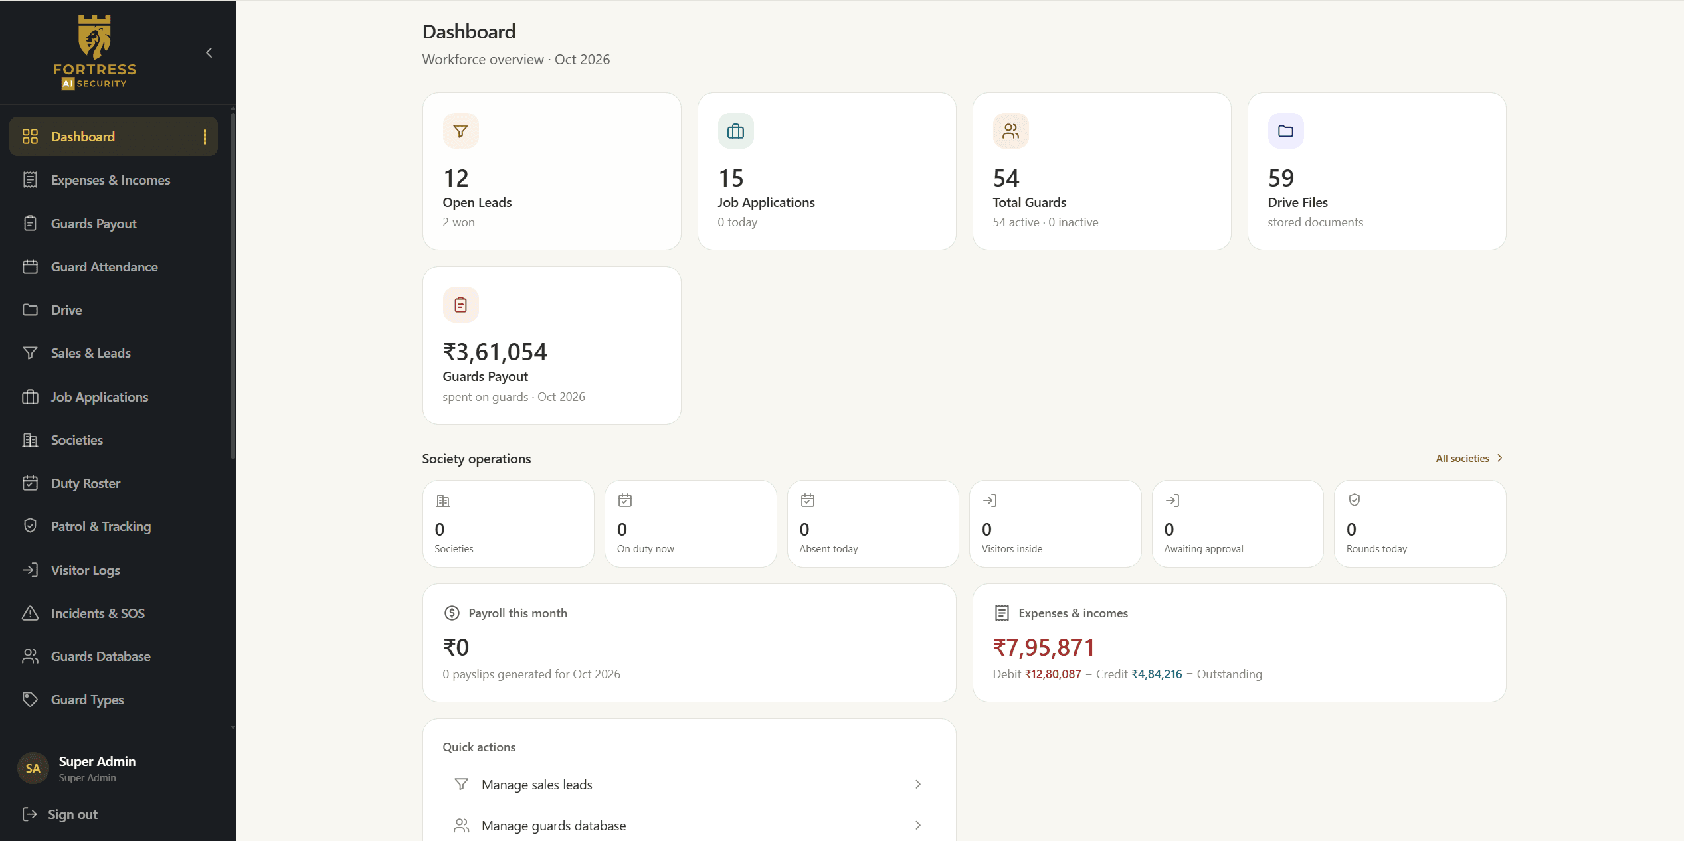The height and width of the screenshot is (841, 1684).
Task: Navigate to Guard Attendance
Action: (114, 267)
